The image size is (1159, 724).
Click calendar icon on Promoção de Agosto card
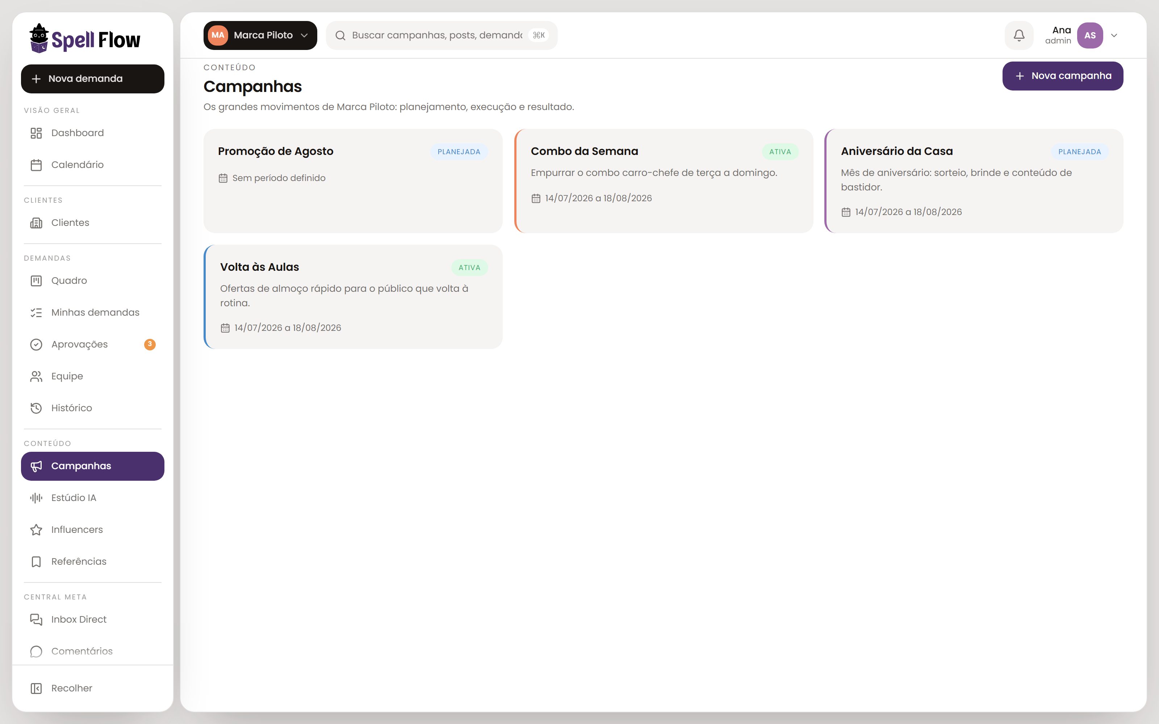coord(223,178)
